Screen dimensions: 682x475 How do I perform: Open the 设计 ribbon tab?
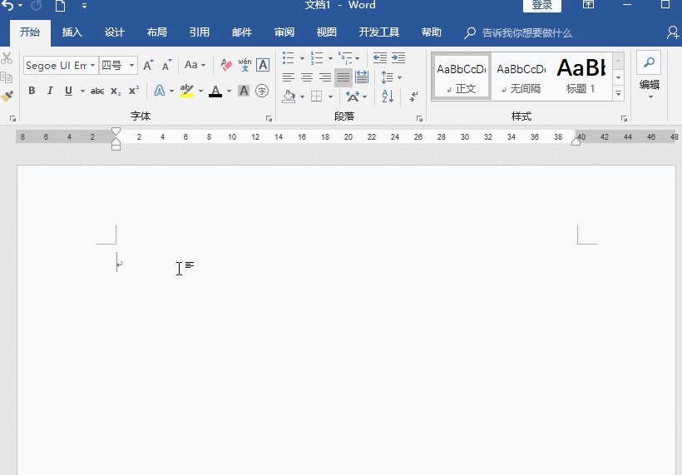coord(115,32)
